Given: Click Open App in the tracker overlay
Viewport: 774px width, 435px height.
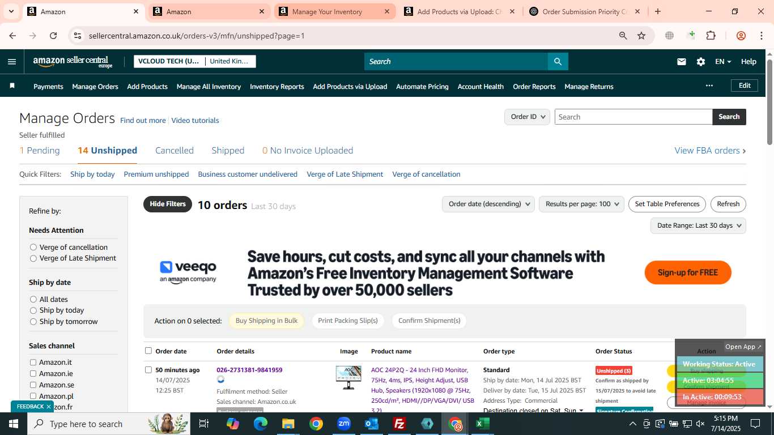Looking at the screenshot, I should pos(744,347).
